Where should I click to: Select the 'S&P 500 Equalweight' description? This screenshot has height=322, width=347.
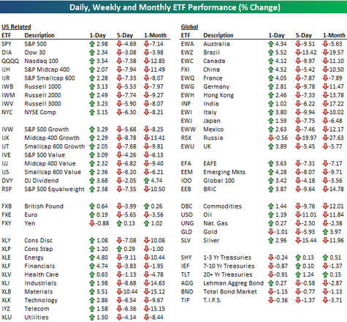[55, 189]
